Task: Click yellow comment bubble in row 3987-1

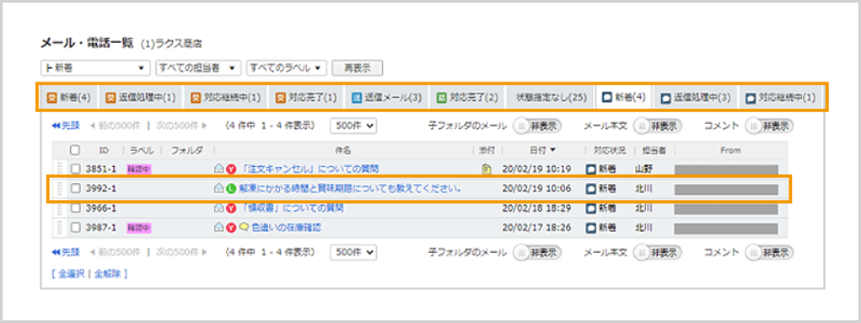Action: point(243,227)
